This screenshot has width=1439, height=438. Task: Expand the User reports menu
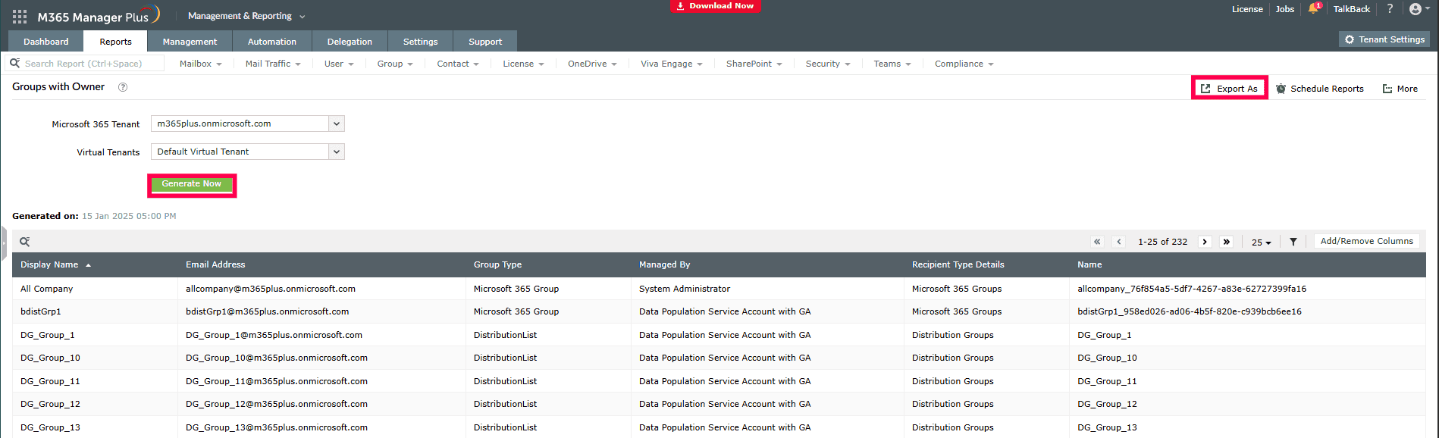[x=339, y=64]
